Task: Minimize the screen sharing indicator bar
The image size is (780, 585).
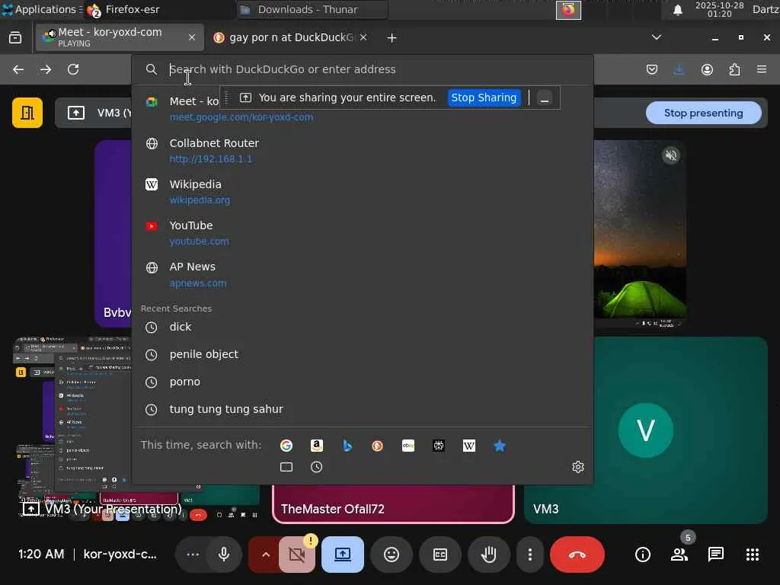Action: tap(545, 98)
